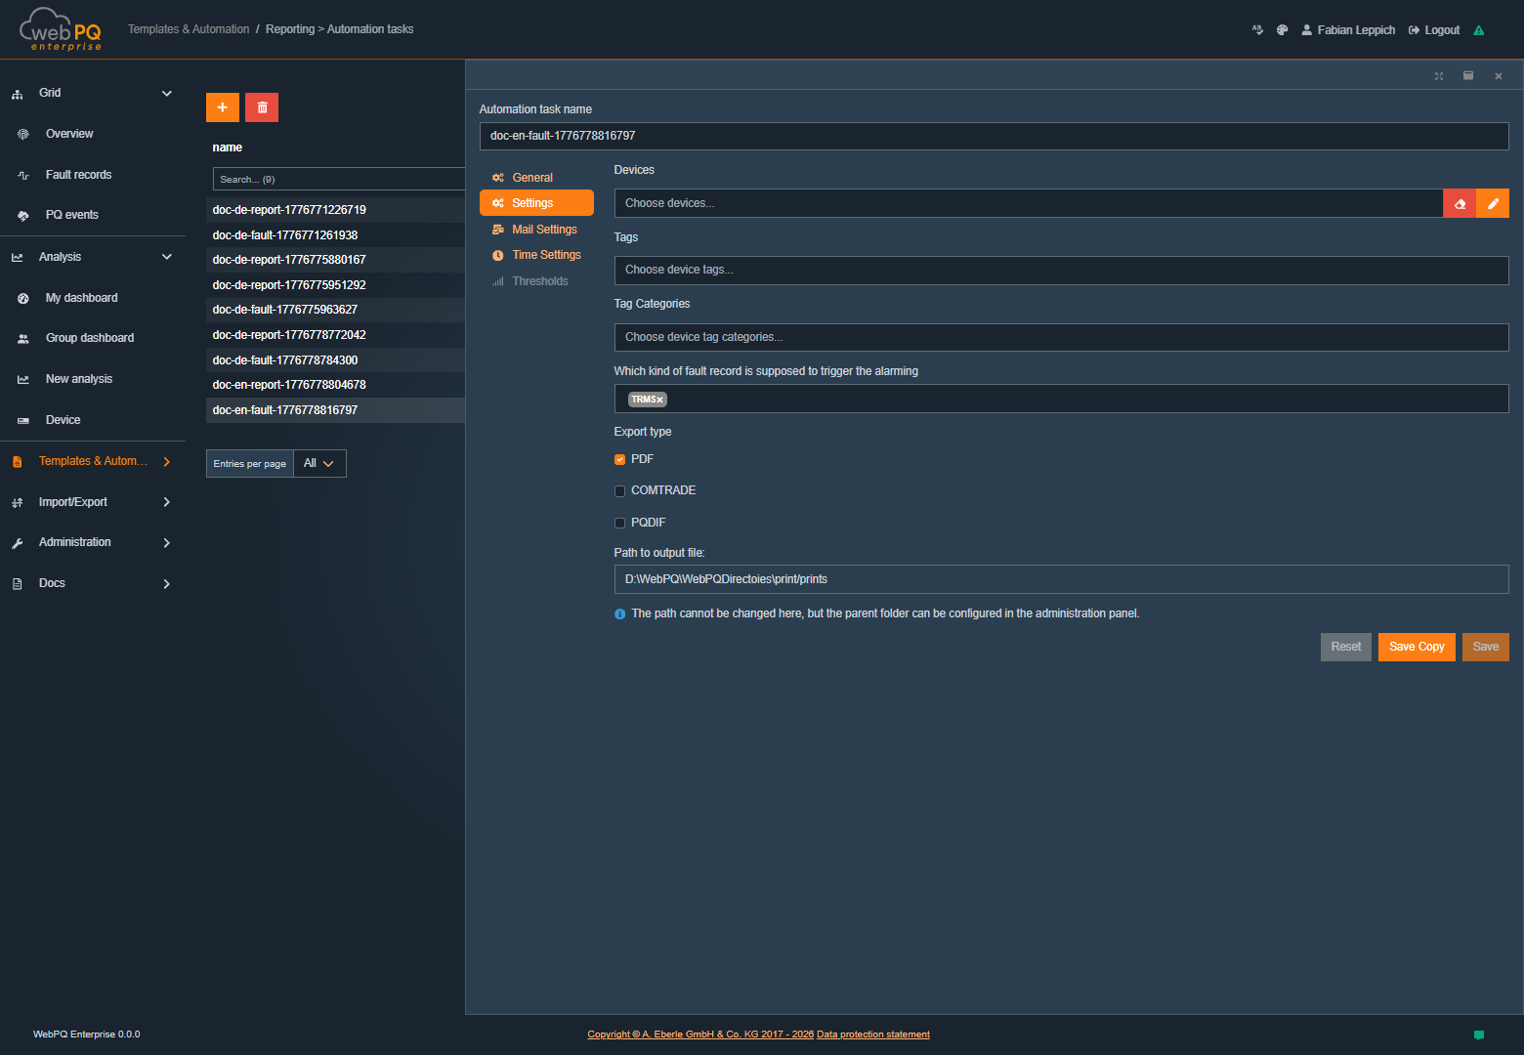This screenshot has width=1524, height=1055.
Task: Open the color theme palette picker
Action: point(1282,29)
